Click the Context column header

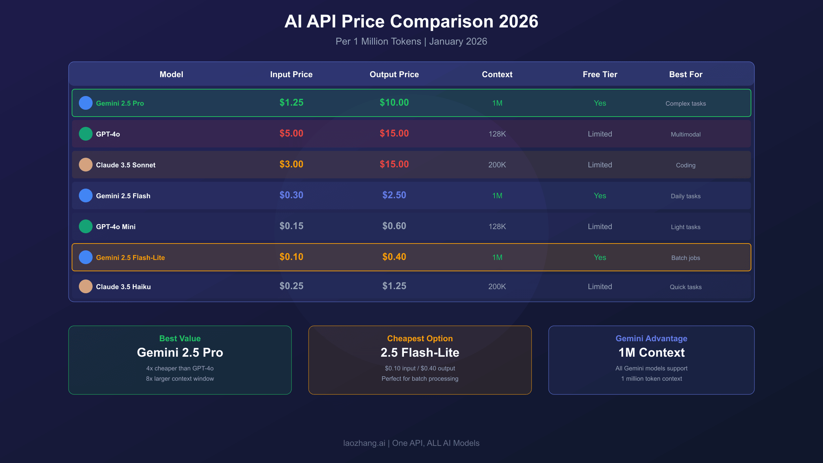tap(497, 74)
